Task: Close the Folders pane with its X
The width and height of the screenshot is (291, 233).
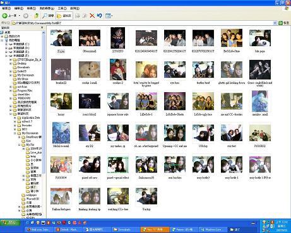Action: pos(42,28)
